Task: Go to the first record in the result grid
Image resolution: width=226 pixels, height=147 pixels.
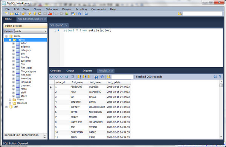Action: [x=51, y=77]
